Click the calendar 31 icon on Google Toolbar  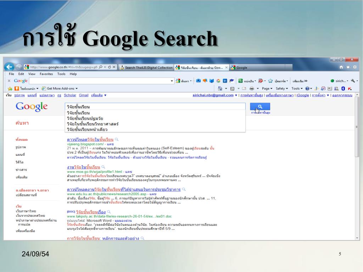(x=225, y=81)
